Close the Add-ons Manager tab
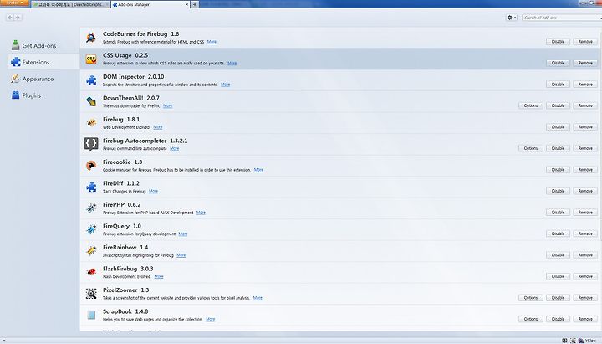The image size is (602, 344). click(187, 5)
